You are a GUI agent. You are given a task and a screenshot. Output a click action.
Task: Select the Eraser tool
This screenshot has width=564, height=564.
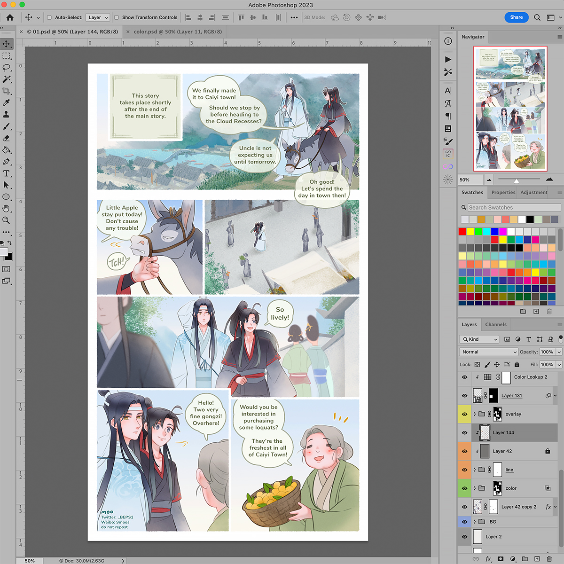click(6, 138)
